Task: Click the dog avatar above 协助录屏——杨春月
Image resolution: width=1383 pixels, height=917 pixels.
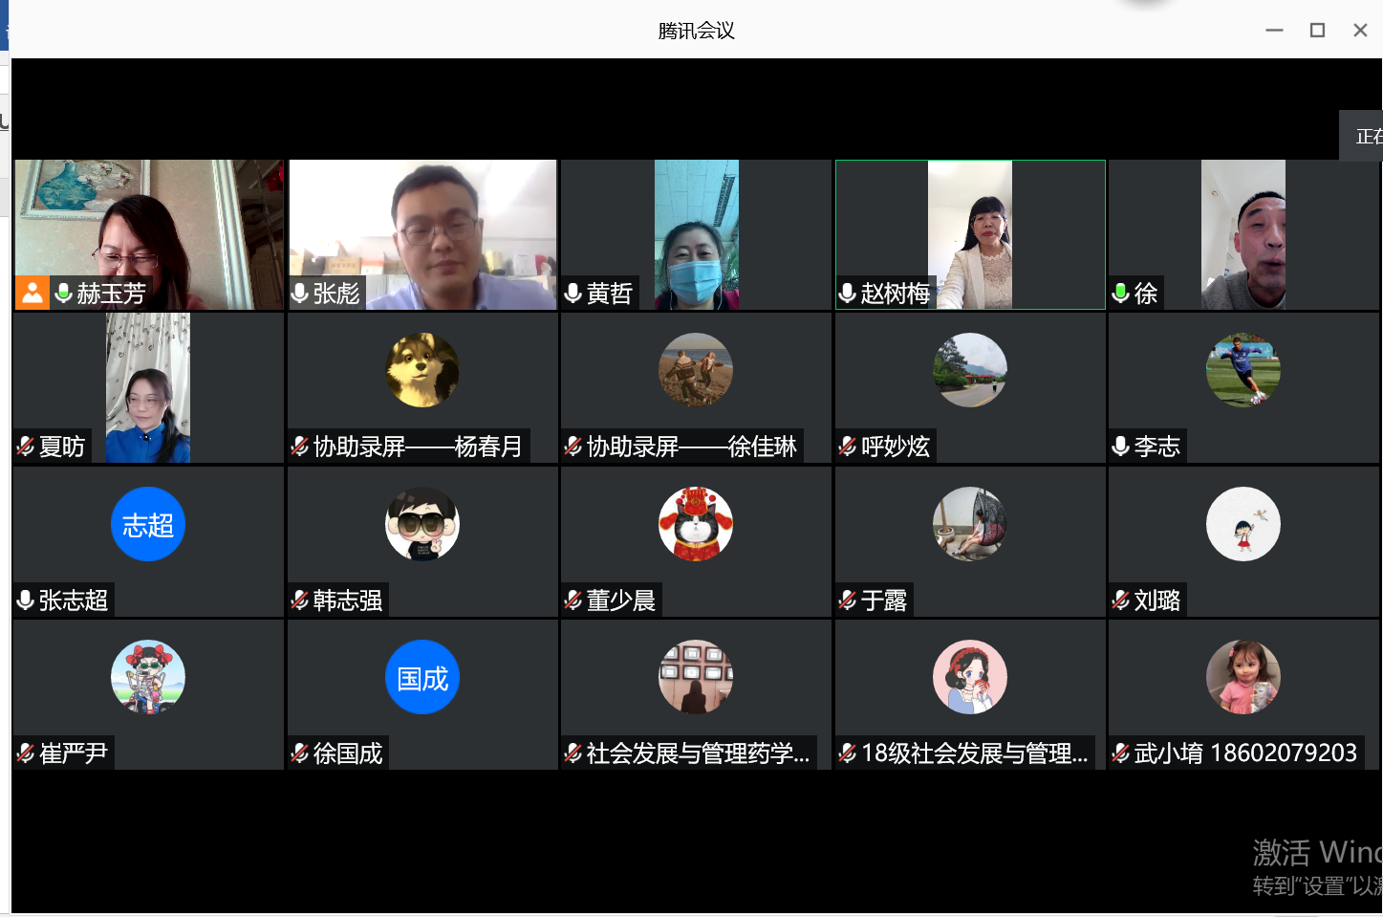Action: click(421, 370)
